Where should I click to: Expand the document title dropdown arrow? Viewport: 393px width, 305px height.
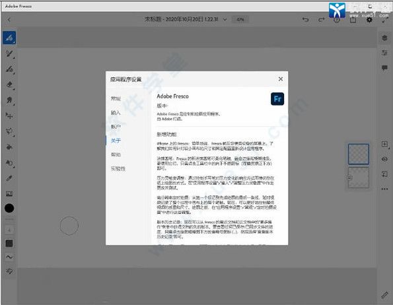click(225, 19)
